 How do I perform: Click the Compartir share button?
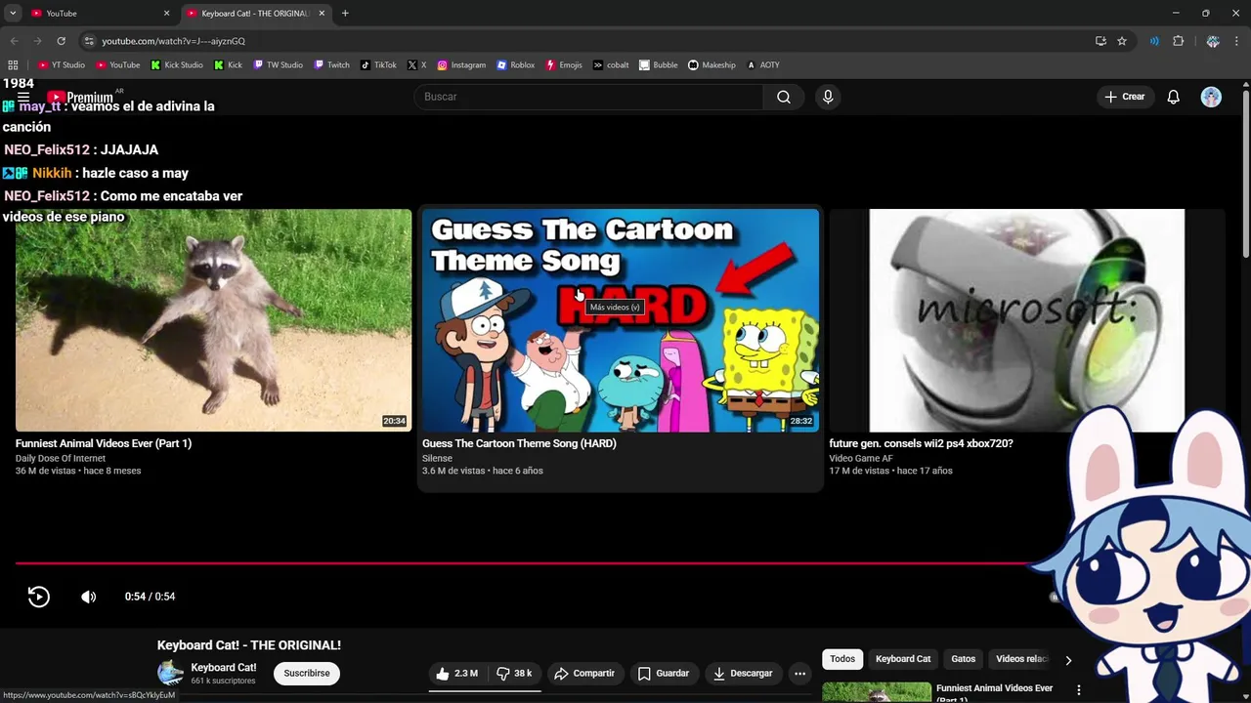click(584, 674)
